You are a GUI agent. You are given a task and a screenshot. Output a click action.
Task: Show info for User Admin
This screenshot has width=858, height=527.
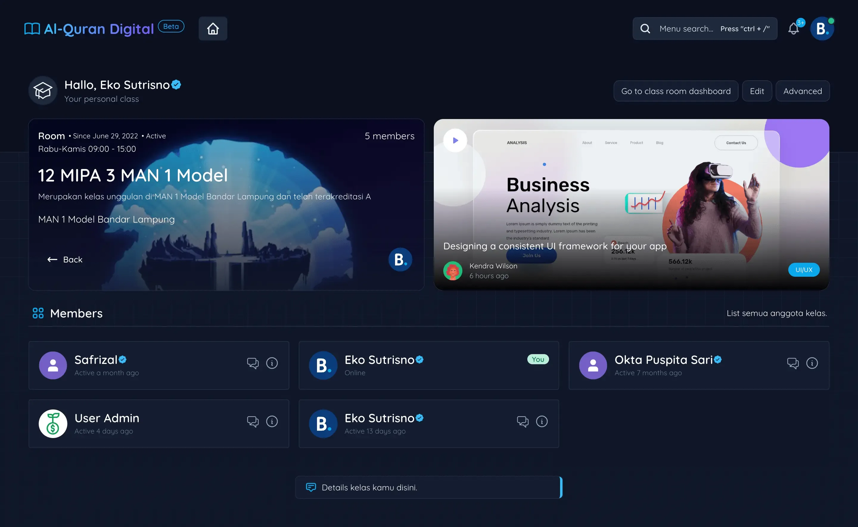272,421
